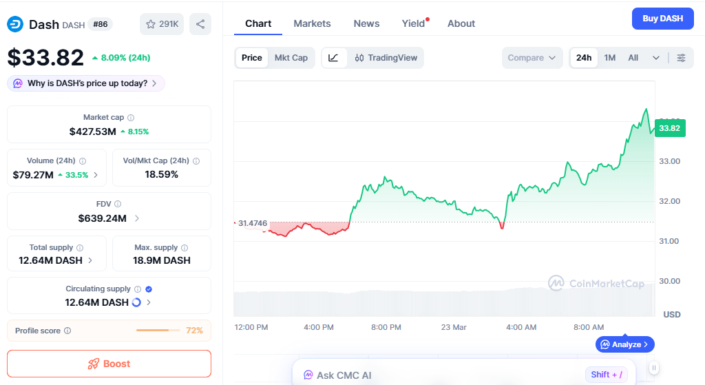Click the $427.53M market cap value

[x=93, y=132]
